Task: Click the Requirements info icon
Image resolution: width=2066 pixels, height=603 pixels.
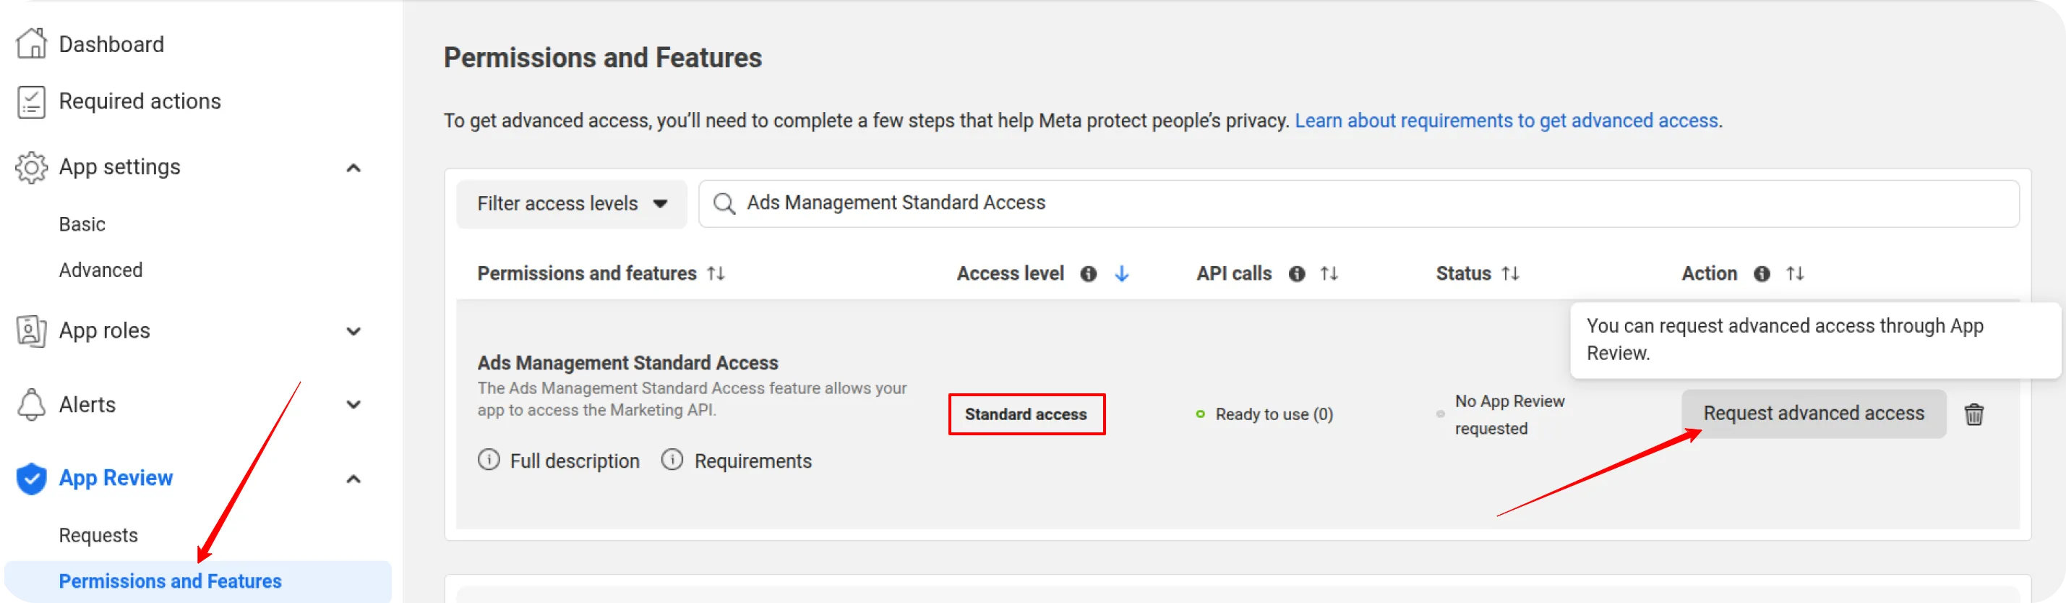Action: [x=672, y=459]
